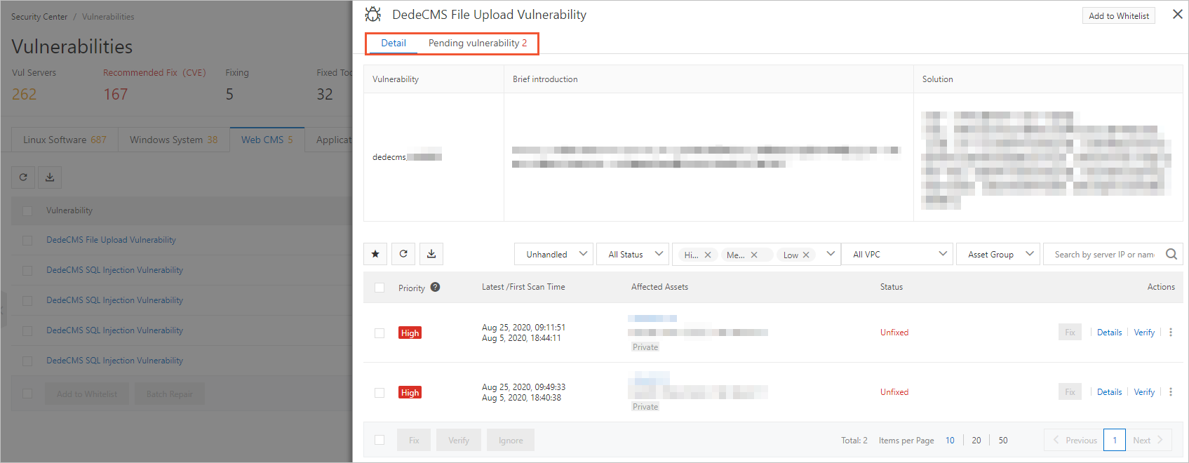
Task: Open Details for the 09:49:33 row
Action: click(1109, 392)
